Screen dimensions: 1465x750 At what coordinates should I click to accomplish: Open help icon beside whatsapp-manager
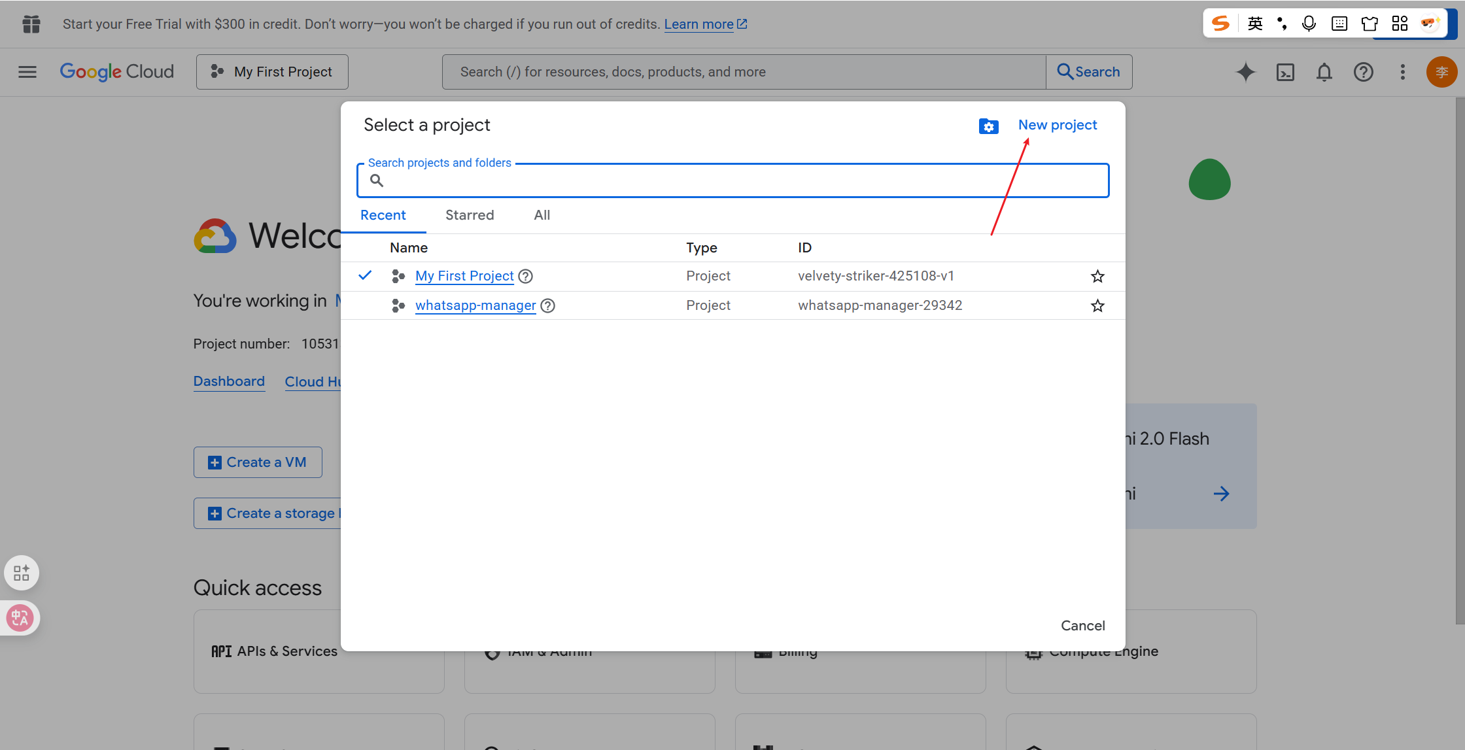click(548, 306)
